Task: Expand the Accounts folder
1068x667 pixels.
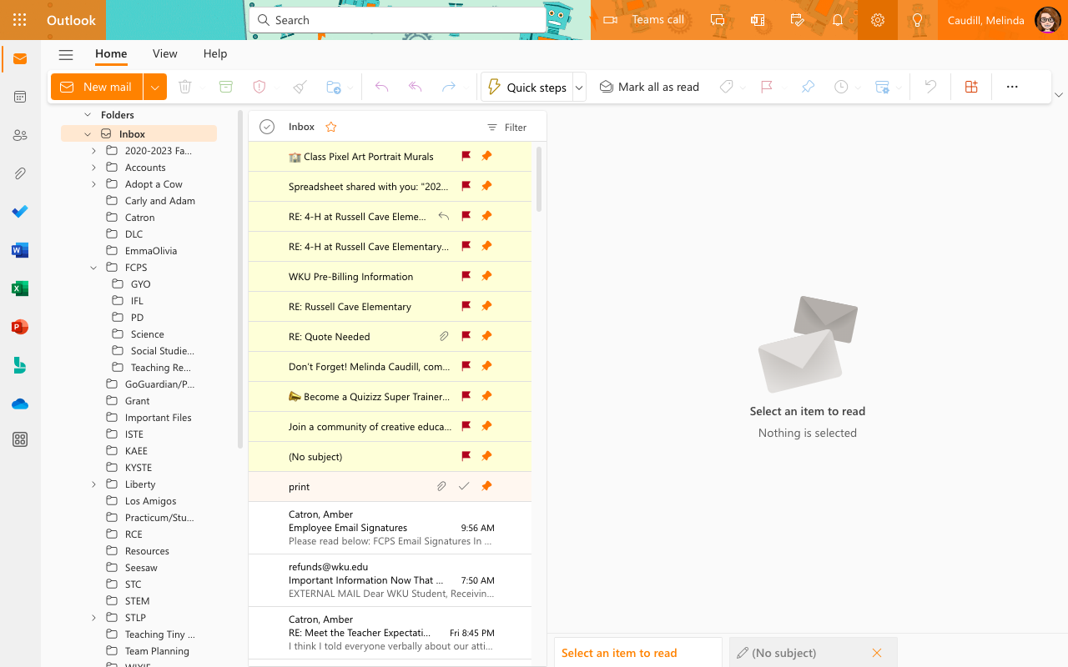Action: click(93, 168)
